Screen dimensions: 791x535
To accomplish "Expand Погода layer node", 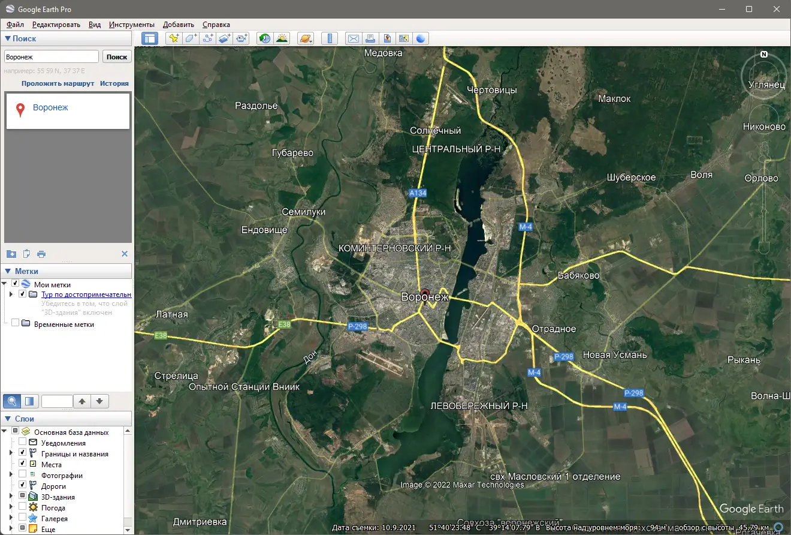I will coord(11,507).
